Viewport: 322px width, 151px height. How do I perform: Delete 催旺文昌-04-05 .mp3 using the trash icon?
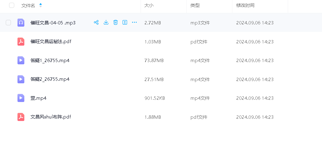115,22
